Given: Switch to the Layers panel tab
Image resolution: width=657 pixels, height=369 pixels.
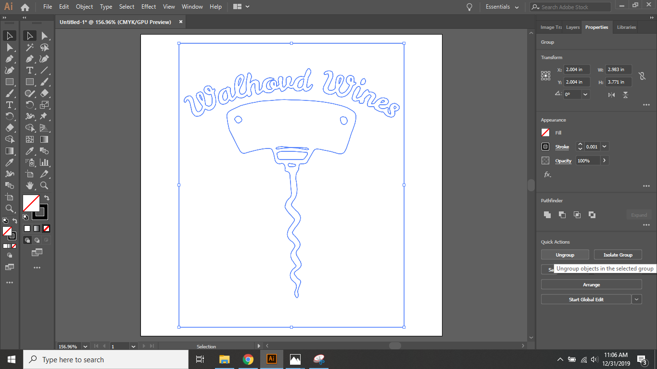Looking at the screenshot, I should pos(572,27).
